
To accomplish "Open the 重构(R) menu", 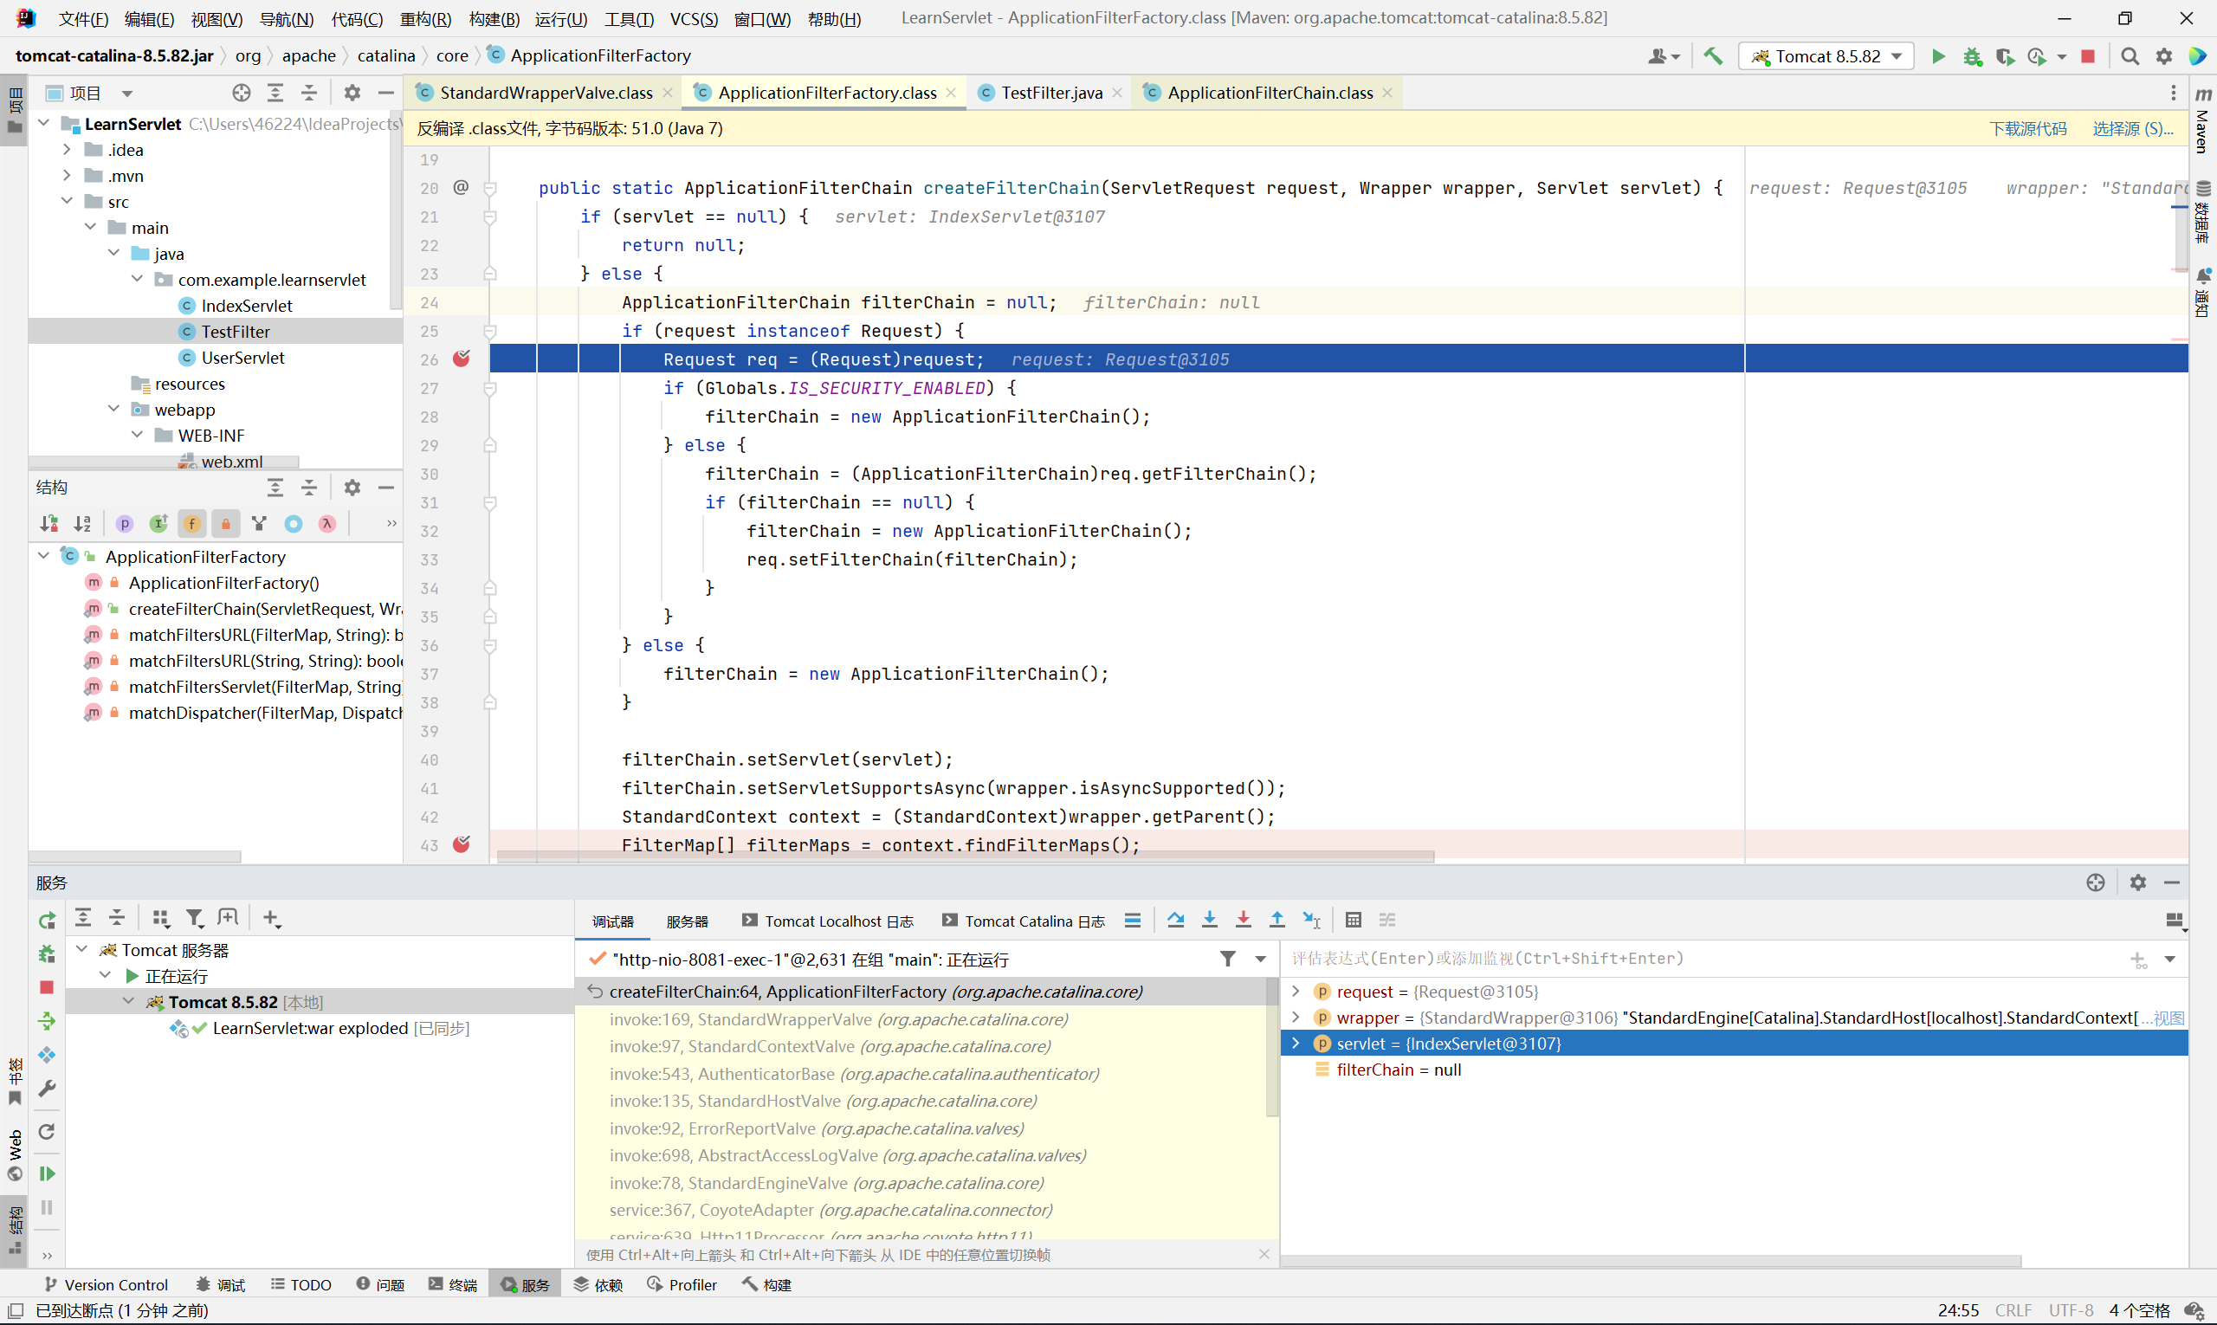I will coord(425,19).
